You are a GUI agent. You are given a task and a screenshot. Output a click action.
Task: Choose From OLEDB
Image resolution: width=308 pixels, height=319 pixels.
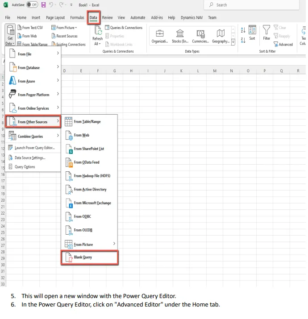pos(89,230)
